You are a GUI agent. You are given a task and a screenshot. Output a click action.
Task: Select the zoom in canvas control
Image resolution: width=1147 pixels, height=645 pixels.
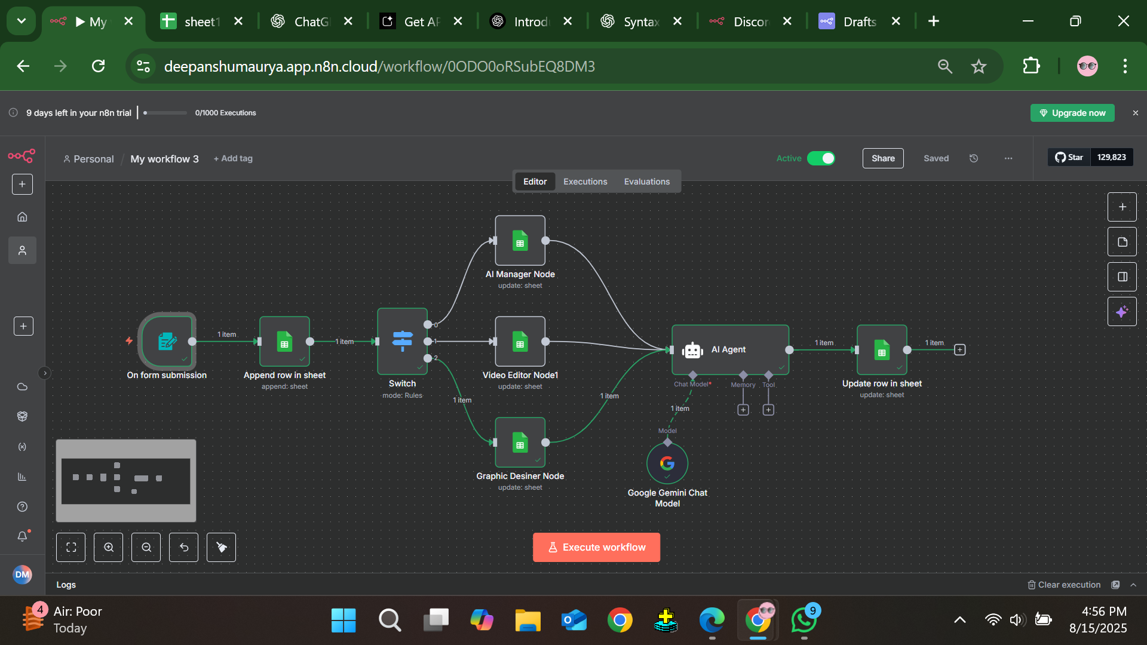point(108,547)
